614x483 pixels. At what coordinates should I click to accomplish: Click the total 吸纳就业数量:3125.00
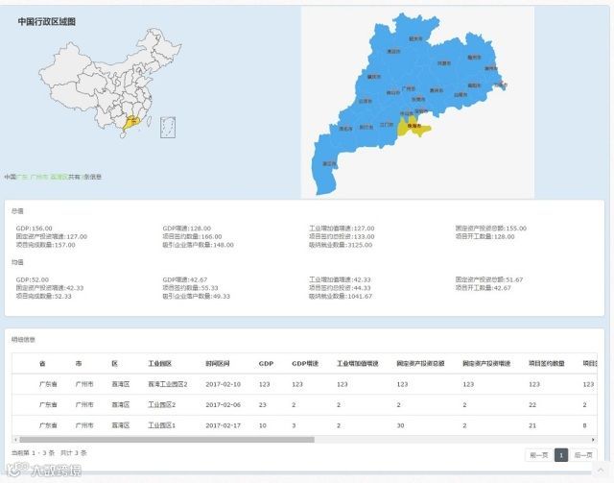tap(341, 245)
